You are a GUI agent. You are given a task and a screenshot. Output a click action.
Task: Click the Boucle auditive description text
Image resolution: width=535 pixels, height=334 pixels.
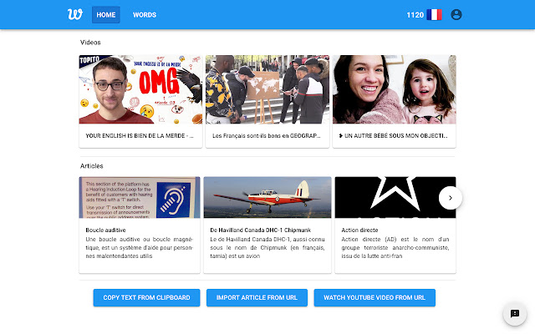click(140, 248)
